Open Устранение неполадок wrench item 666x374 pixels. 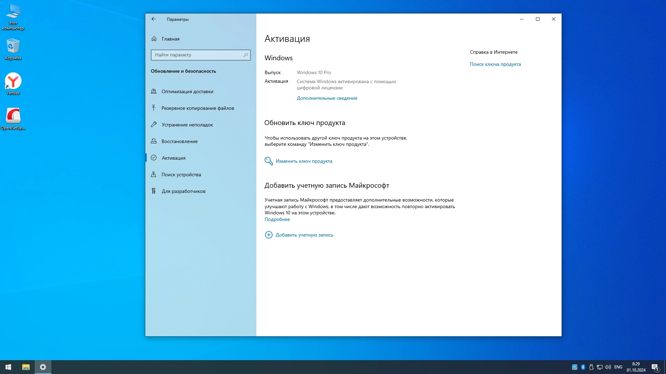pos(187,125)
